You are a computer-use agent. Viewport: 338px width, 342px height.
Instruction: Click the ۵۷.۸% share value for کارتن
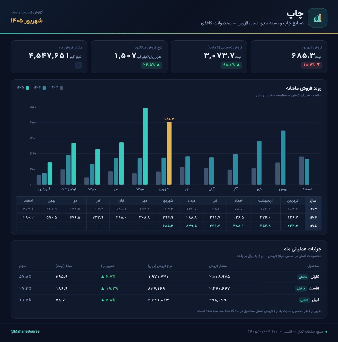pyautogui.click(x=25, y=277)
